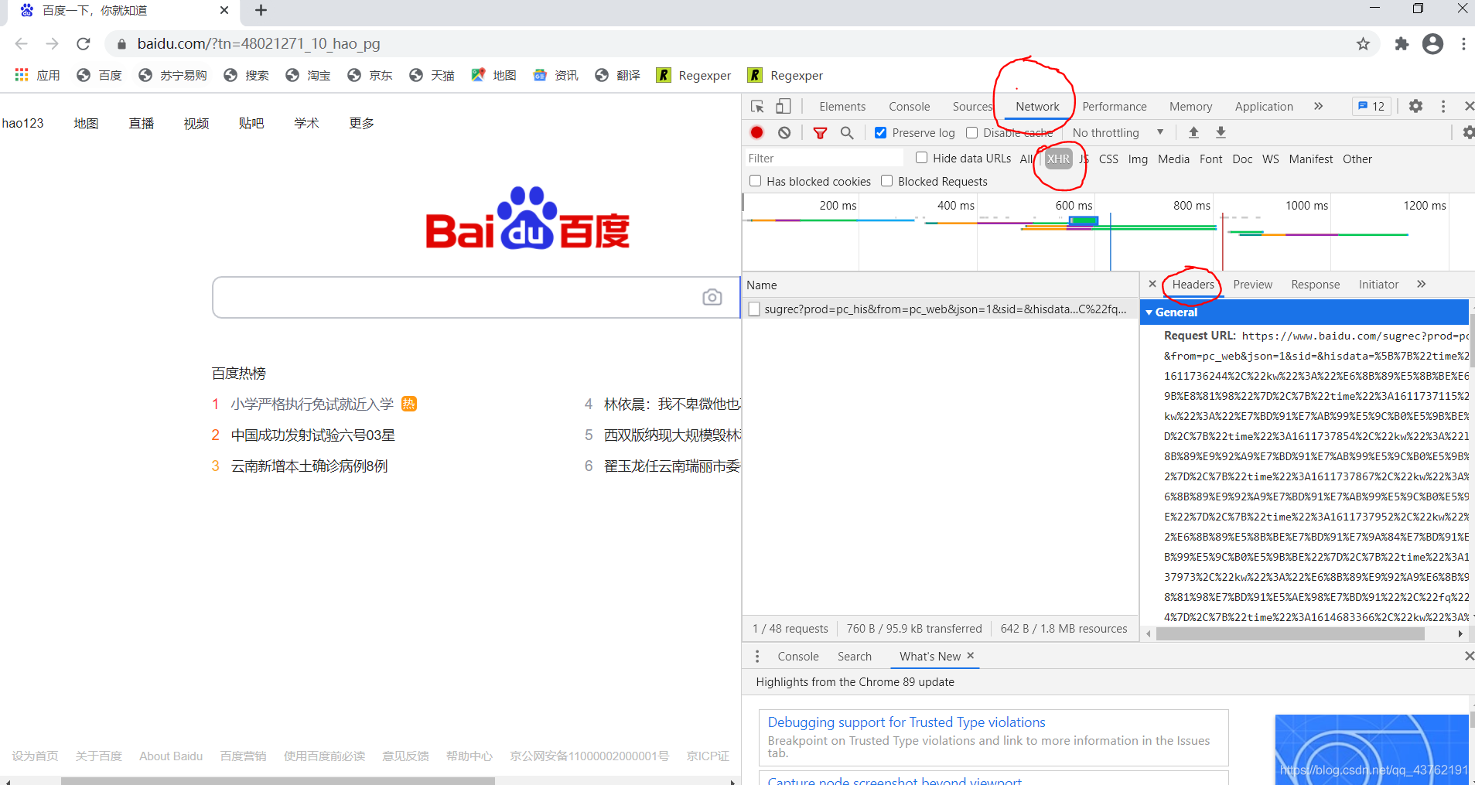Open the Response tab of the request
The height and width of the screenshot is (785, 1475).
1316,285
